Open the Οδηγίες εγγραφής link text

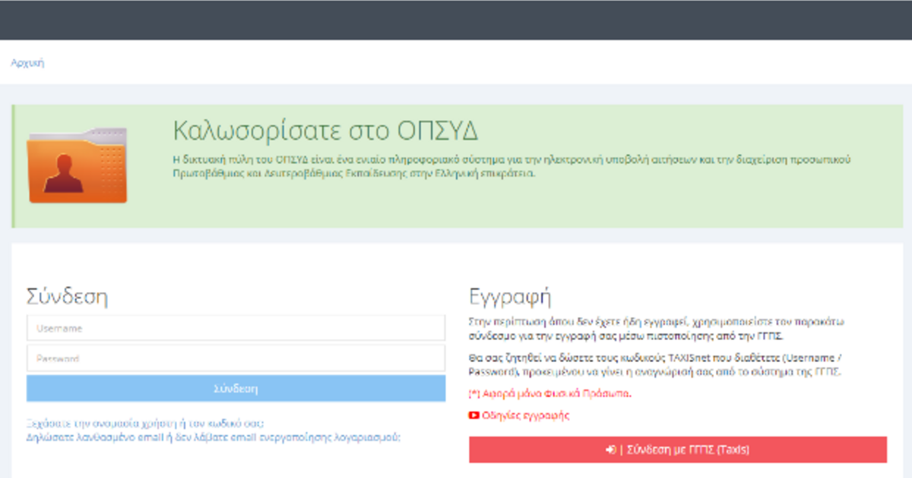pos(525,416)
